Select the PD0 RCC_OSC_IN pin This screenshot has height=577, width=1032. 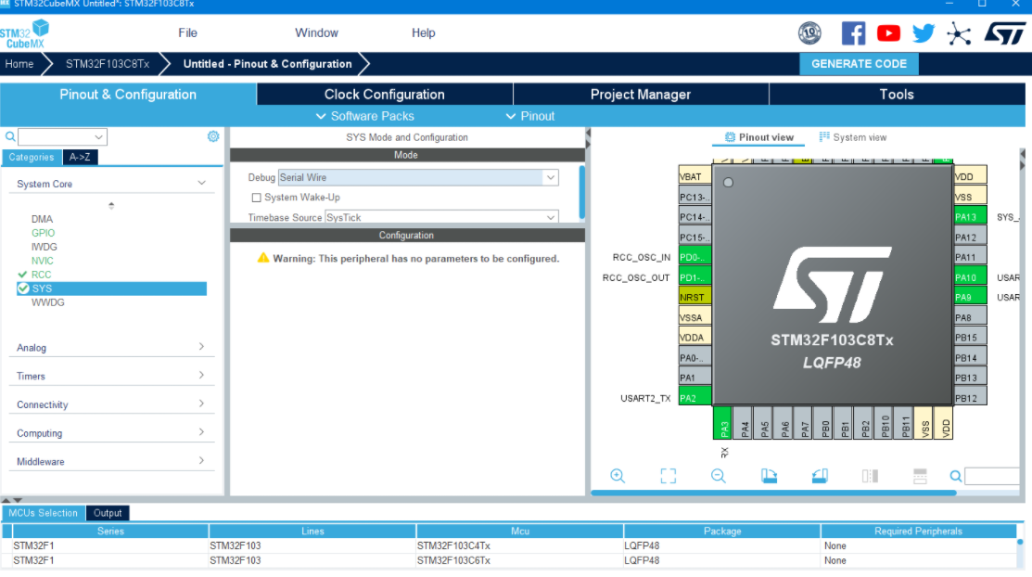(695, 257)
